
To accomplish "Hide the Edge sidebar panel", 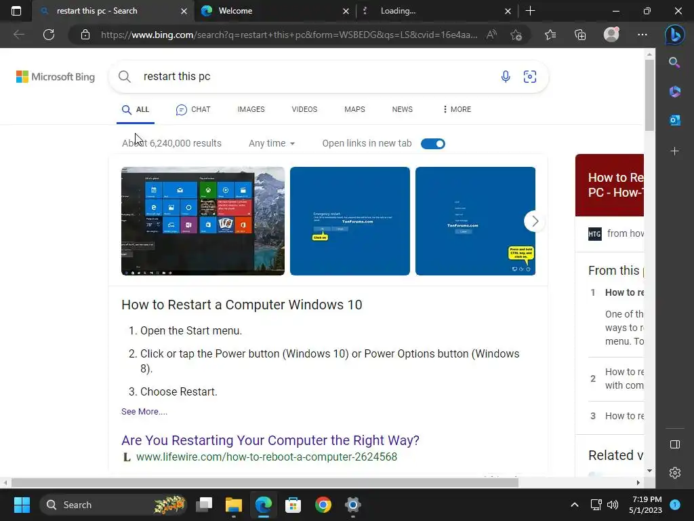I will [x=674, y=444].
